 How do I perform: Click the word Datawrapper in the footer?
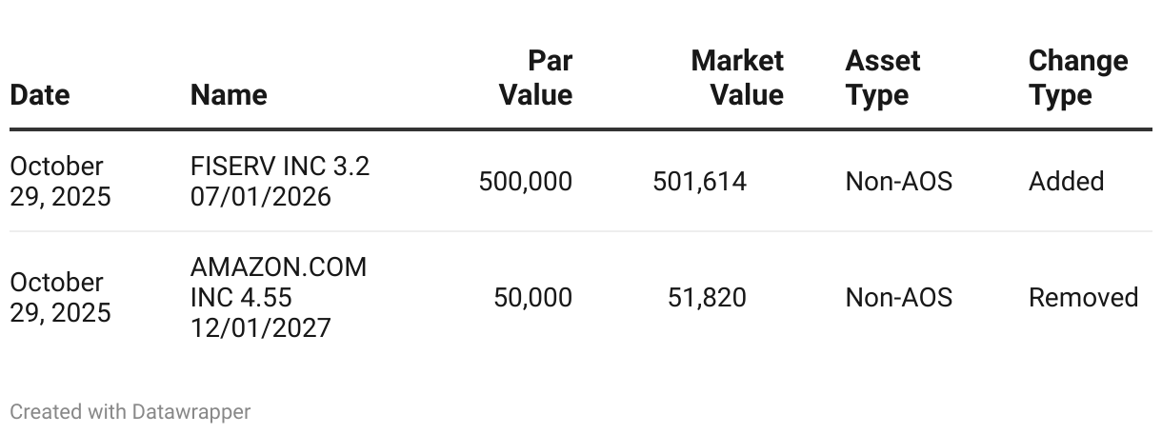click(x=191, y=411)
